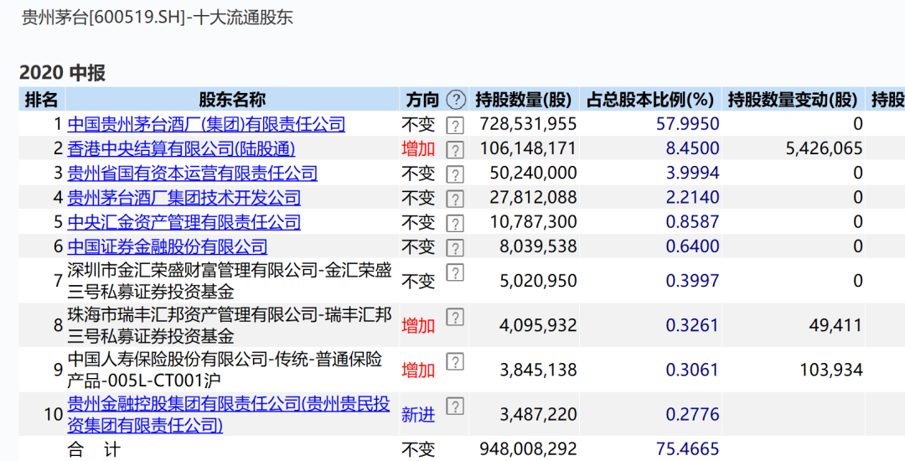Click the 占总股本比例(%) column header
The width and height of the screenshot is (905, 461).
pyautogui.click(x=650, y=99)
